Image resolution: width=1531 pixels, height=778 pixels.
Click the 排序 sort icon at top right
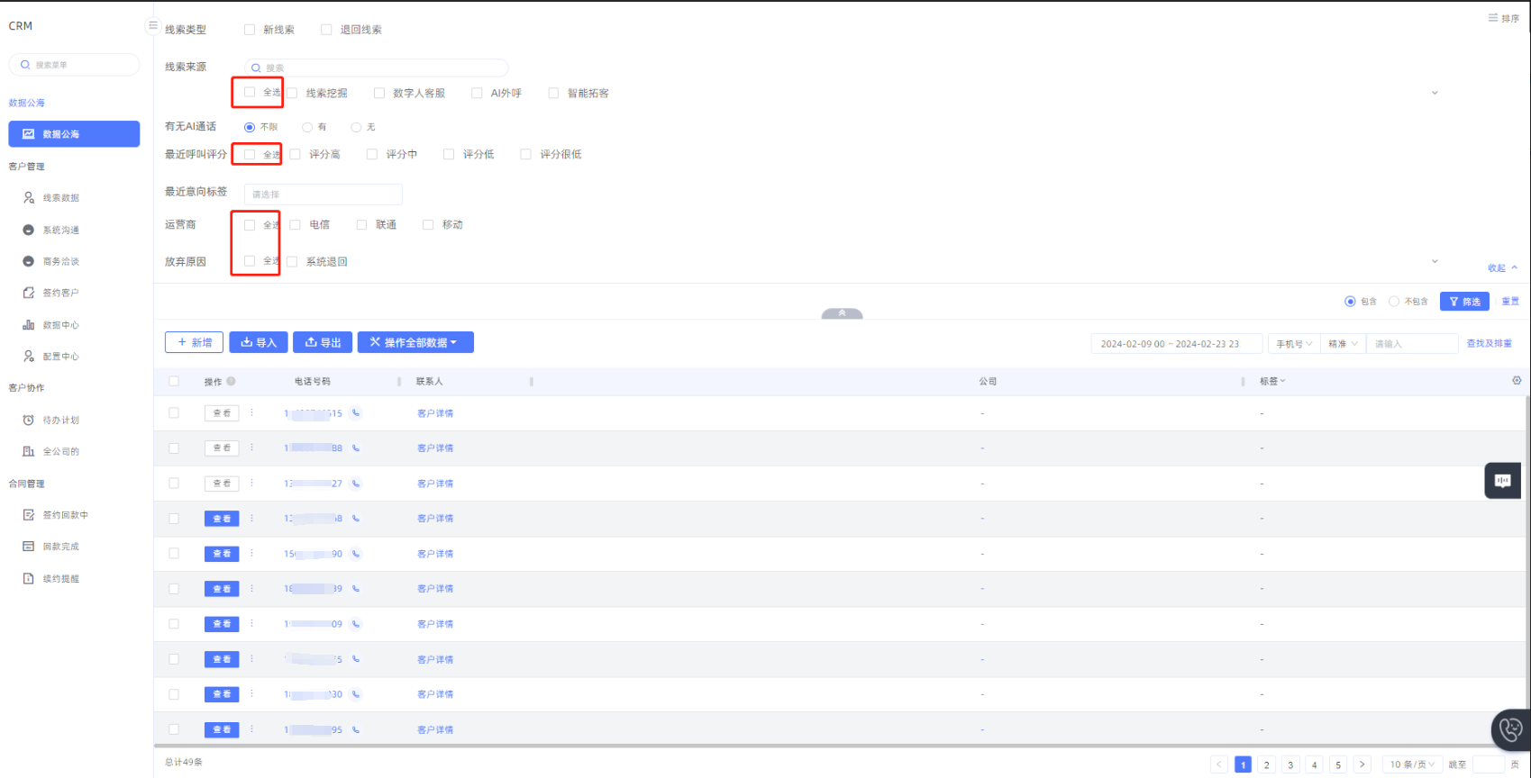1503,18
